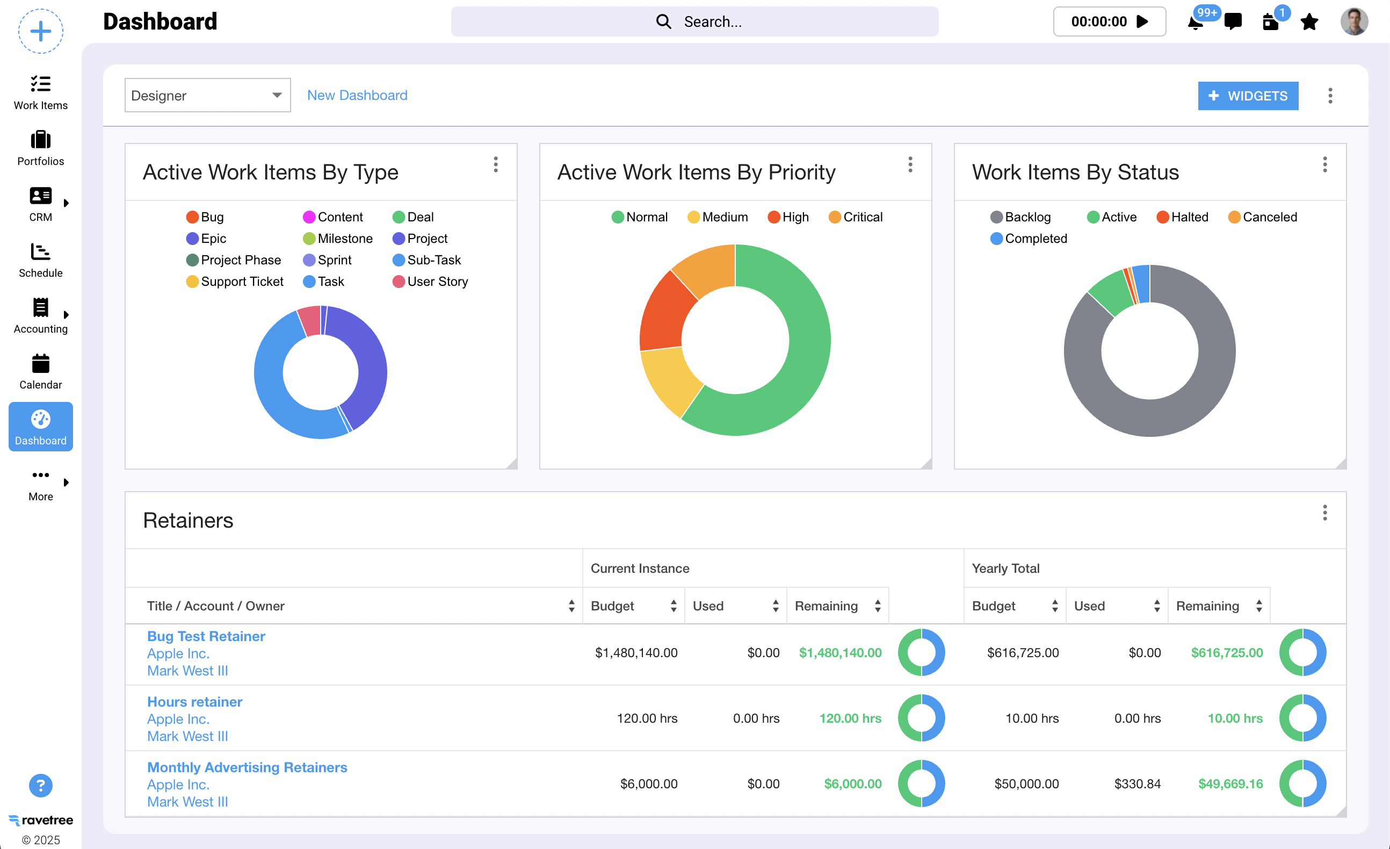This screenshot has width=1390, height=849.
Task: Toggle the Backlog status legend entry
Action: (1020, 217)
